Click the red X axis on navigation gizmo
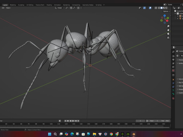The image size is (183, 137). (167, 21)
